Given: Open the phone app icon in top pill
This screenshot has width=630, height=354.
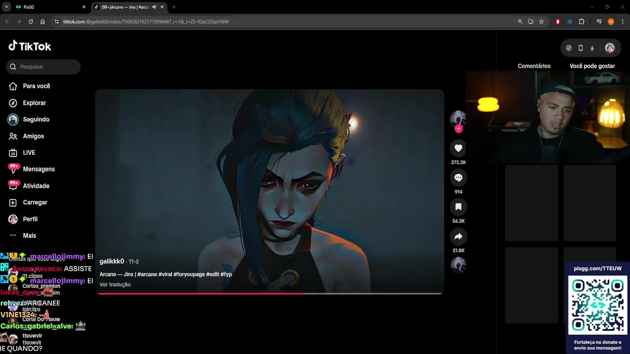Looking at the screenshot, I should tap(581, 48).
